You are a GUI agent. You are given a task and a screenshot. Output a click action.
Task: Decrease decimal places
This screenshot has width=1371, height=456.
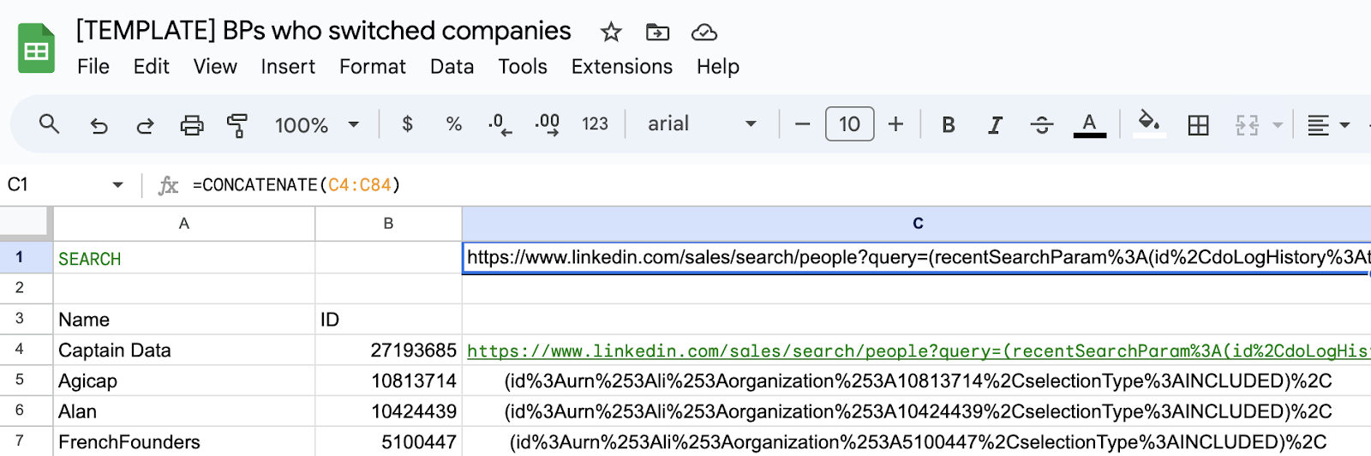pos(500,125)
